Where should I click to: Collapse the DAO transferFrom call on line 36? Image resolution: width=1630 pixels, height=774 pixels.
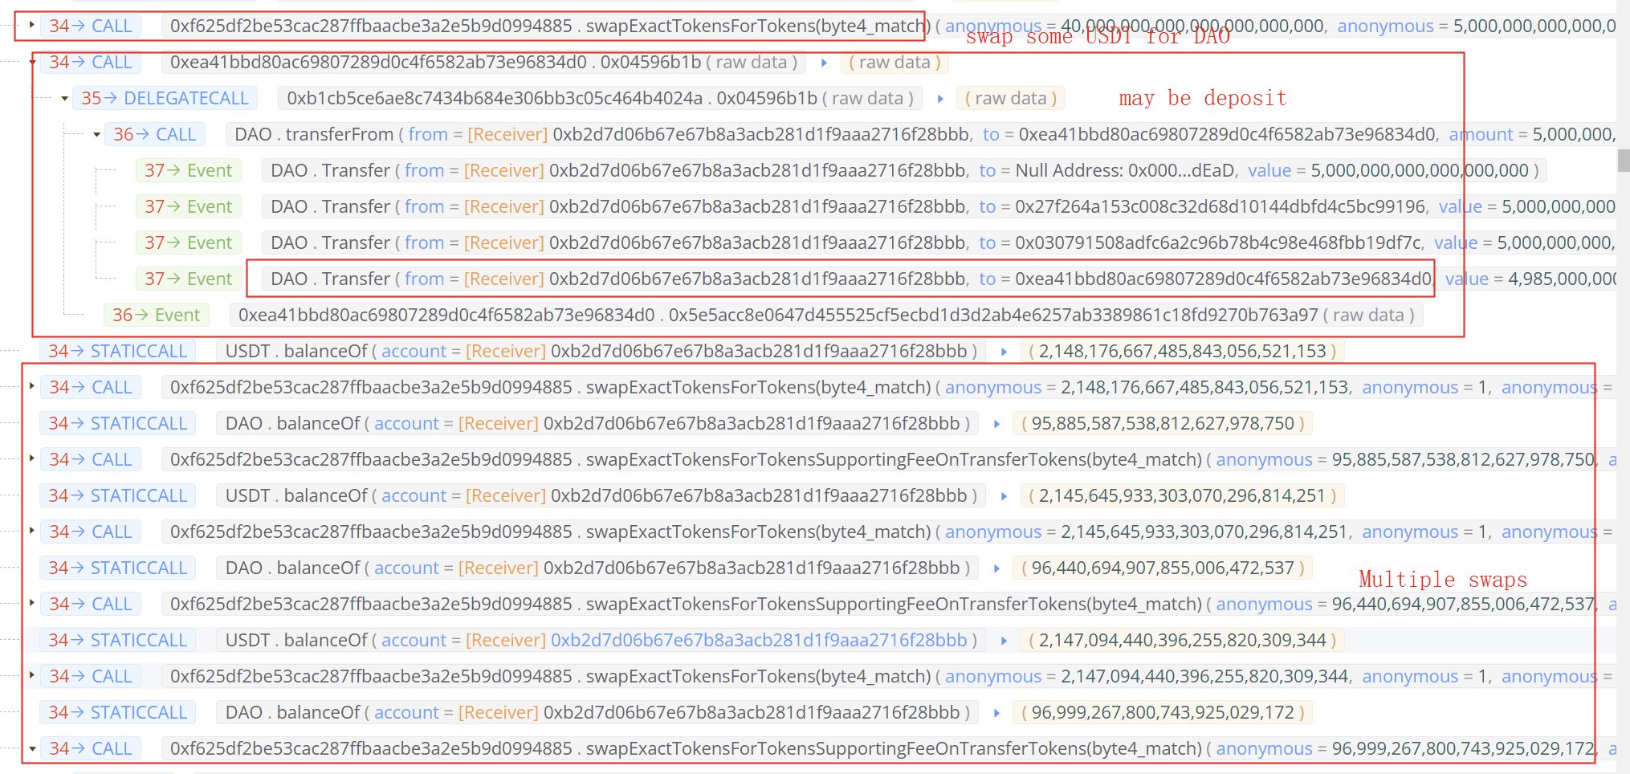pos(98,134)
